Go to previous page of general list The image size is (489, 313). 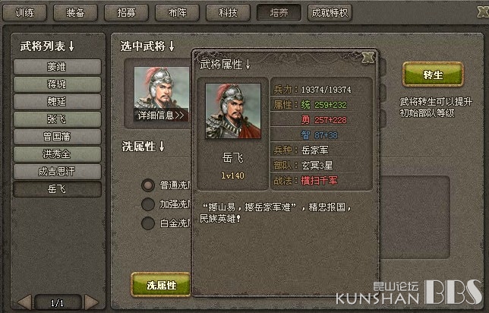(24, 302)
